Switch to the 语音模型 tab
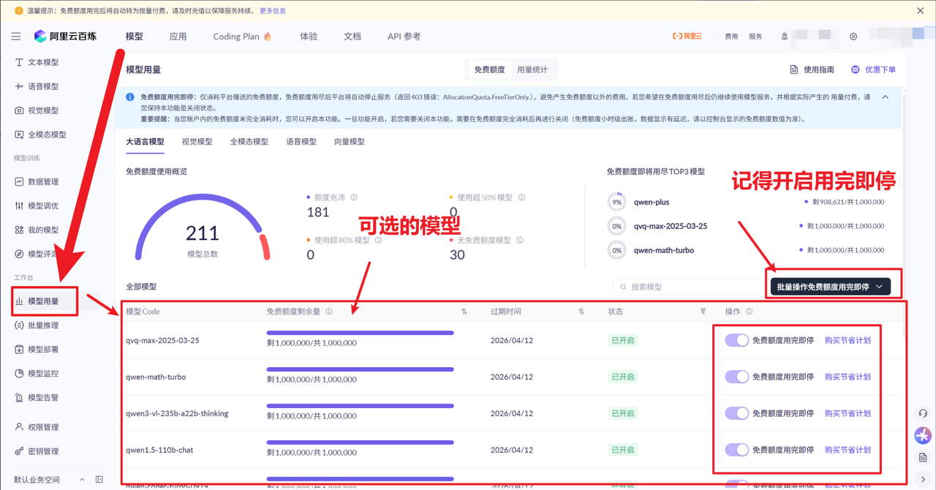Screen dimensions: 936x490 (x=301, y=142)
